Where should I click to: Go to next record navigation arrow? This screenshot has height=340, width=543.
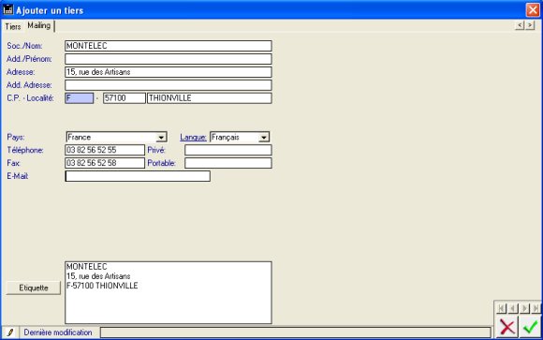(x=524, y=308)
